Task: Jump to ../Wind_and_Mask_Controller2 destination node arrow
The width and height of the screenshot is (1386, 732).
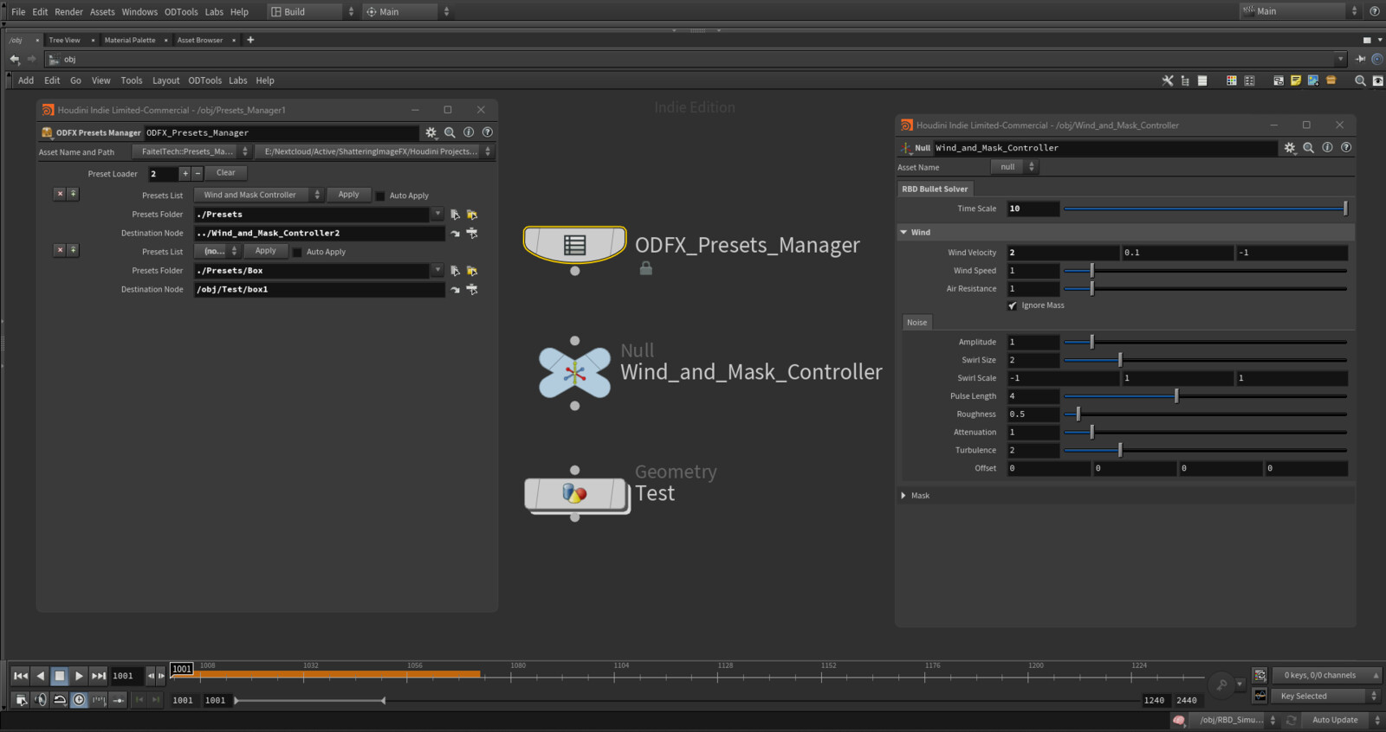Action: [x=456, y=234]
